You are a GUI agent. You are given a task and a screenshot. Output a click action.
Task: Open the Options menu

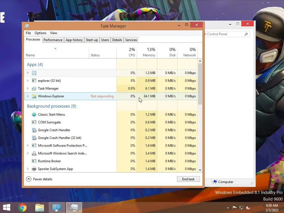(x=40, y=33)
